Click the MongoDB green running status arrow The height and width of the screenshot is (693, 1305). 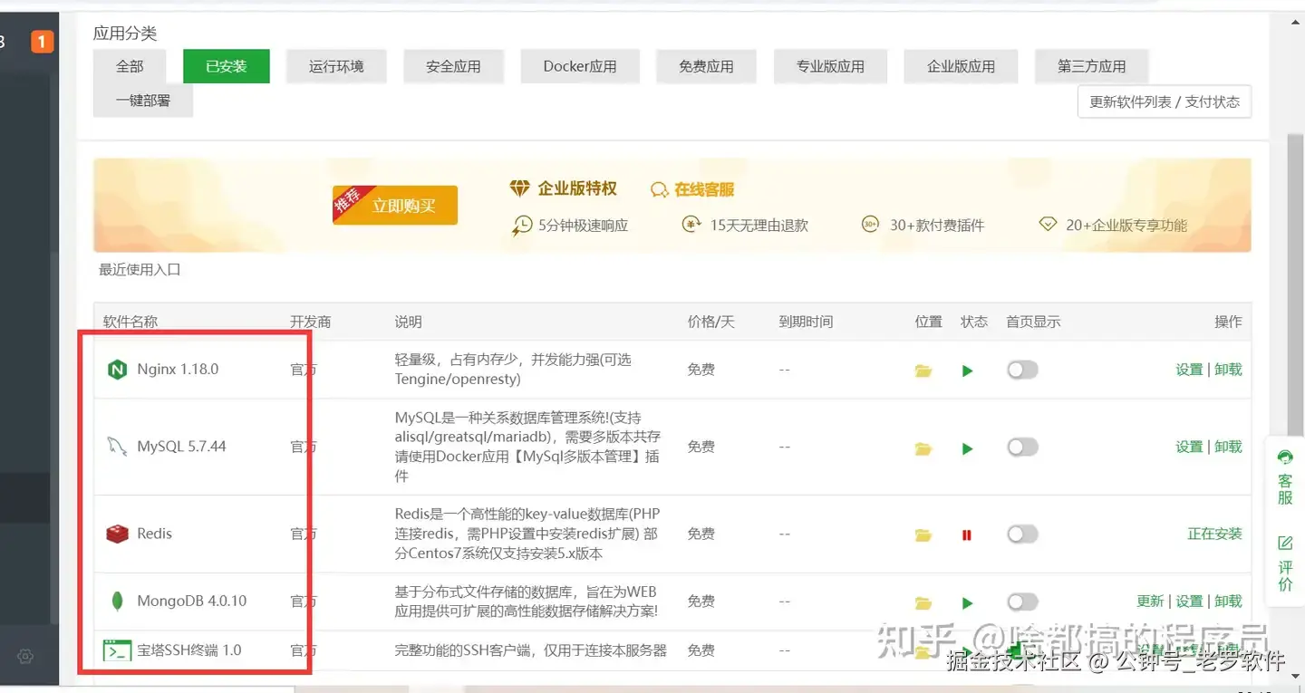(967, 602)
